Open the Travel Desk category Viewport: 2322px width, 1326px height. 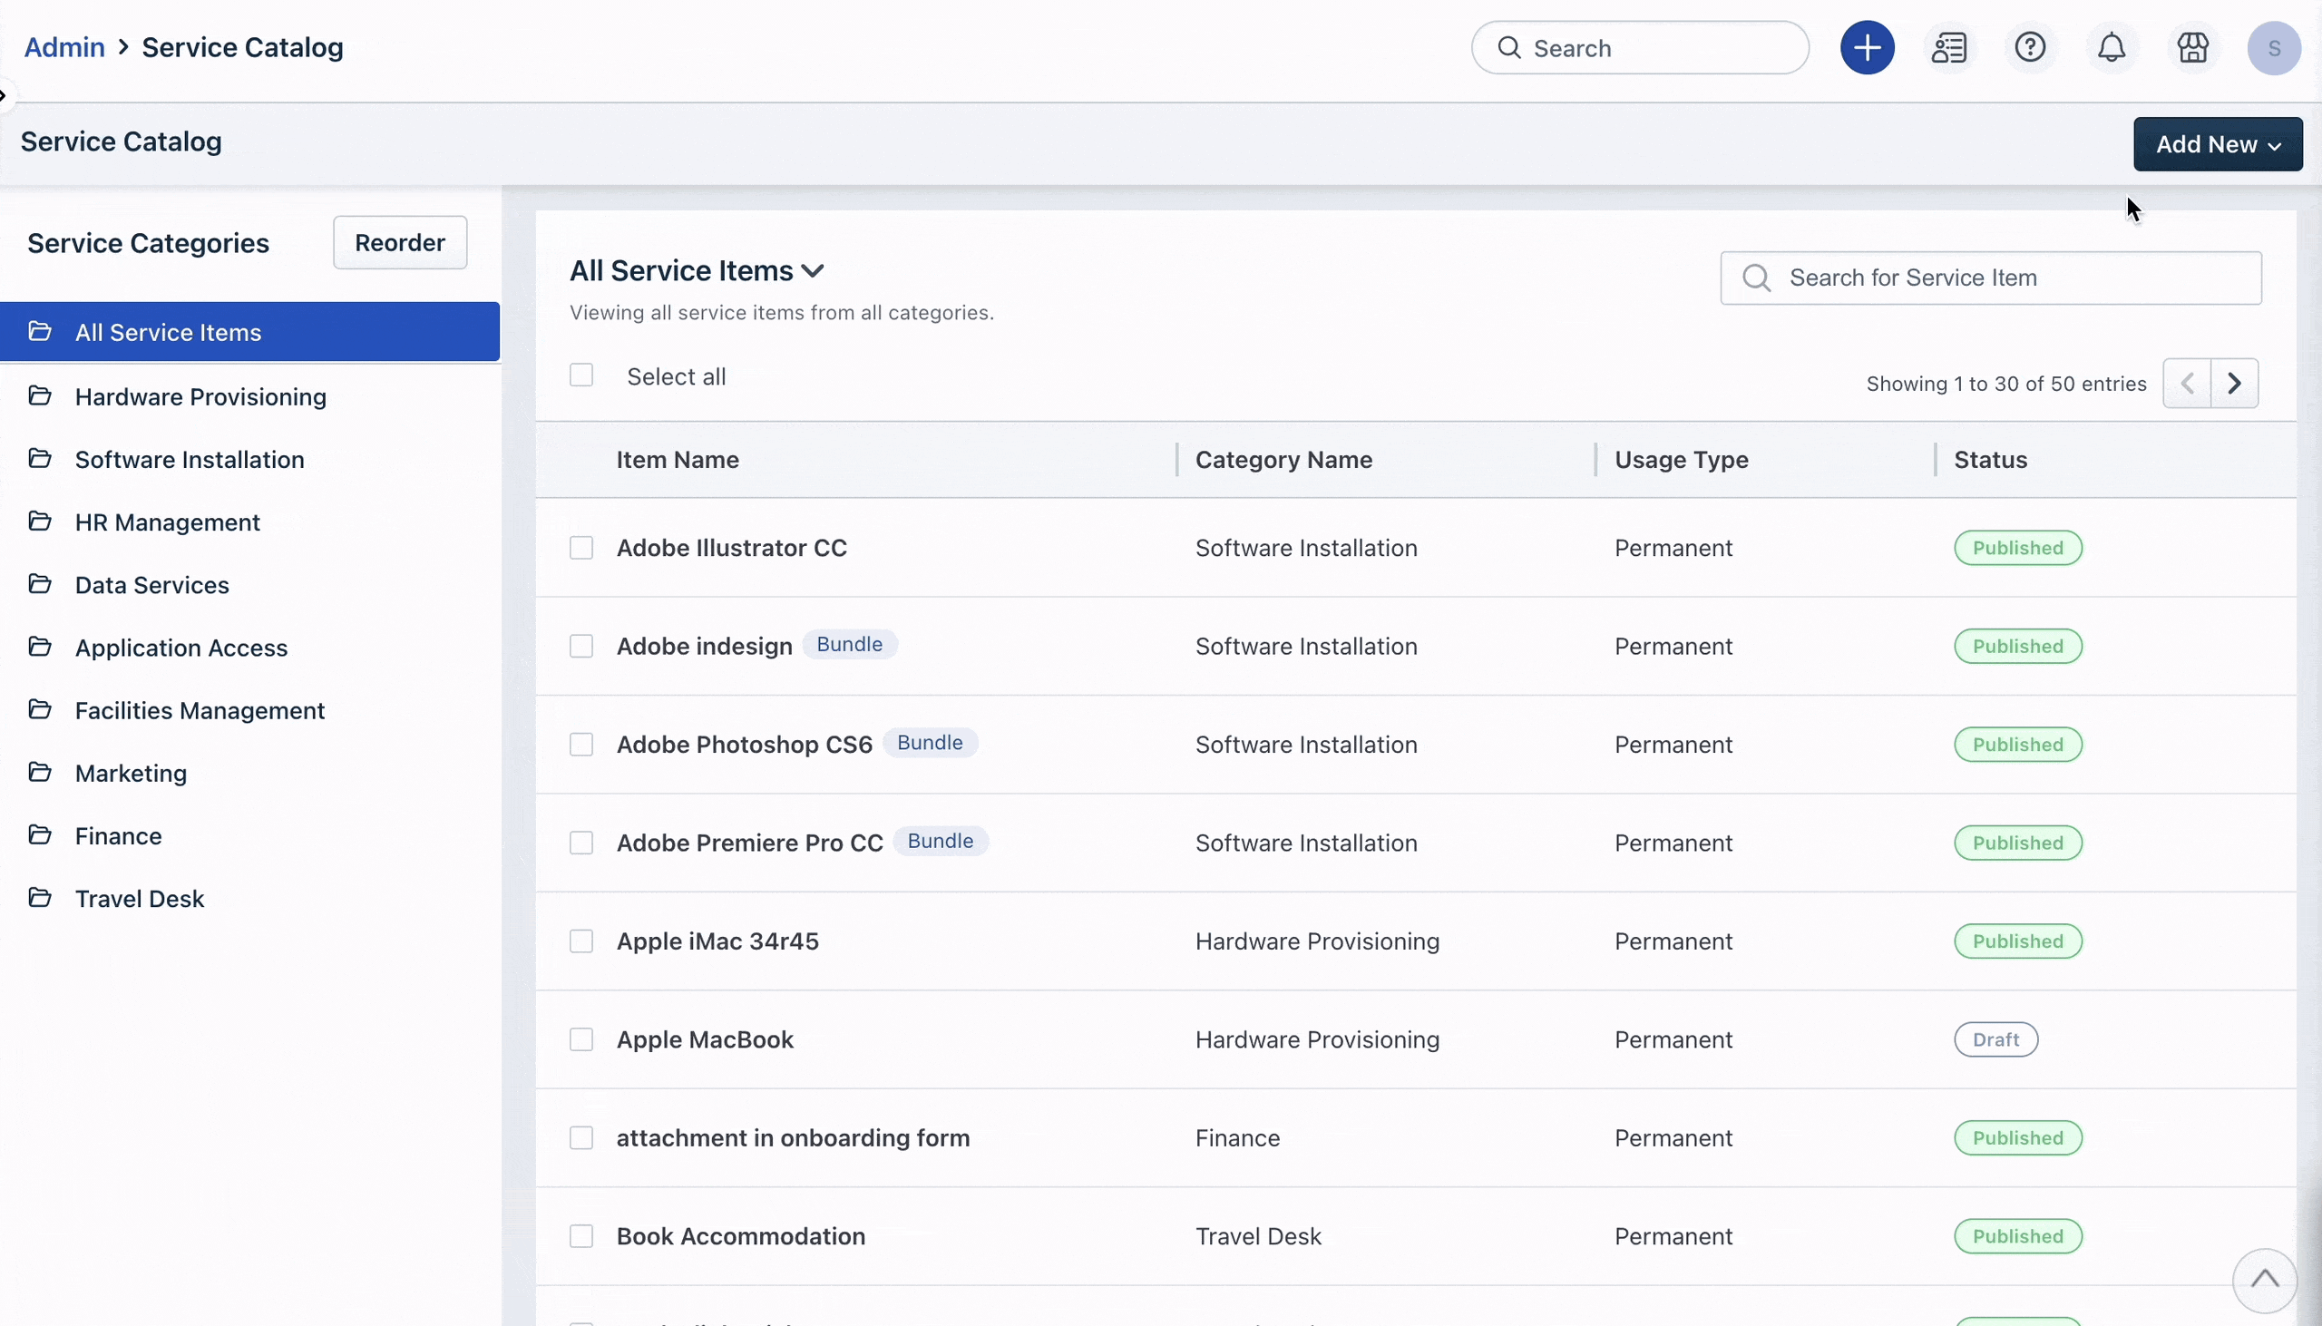(x=140, y=899)
